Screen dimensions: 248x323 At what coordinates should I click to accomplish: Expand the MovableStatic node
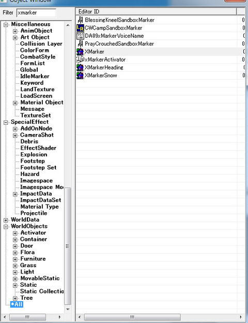[x=15, y=278]
